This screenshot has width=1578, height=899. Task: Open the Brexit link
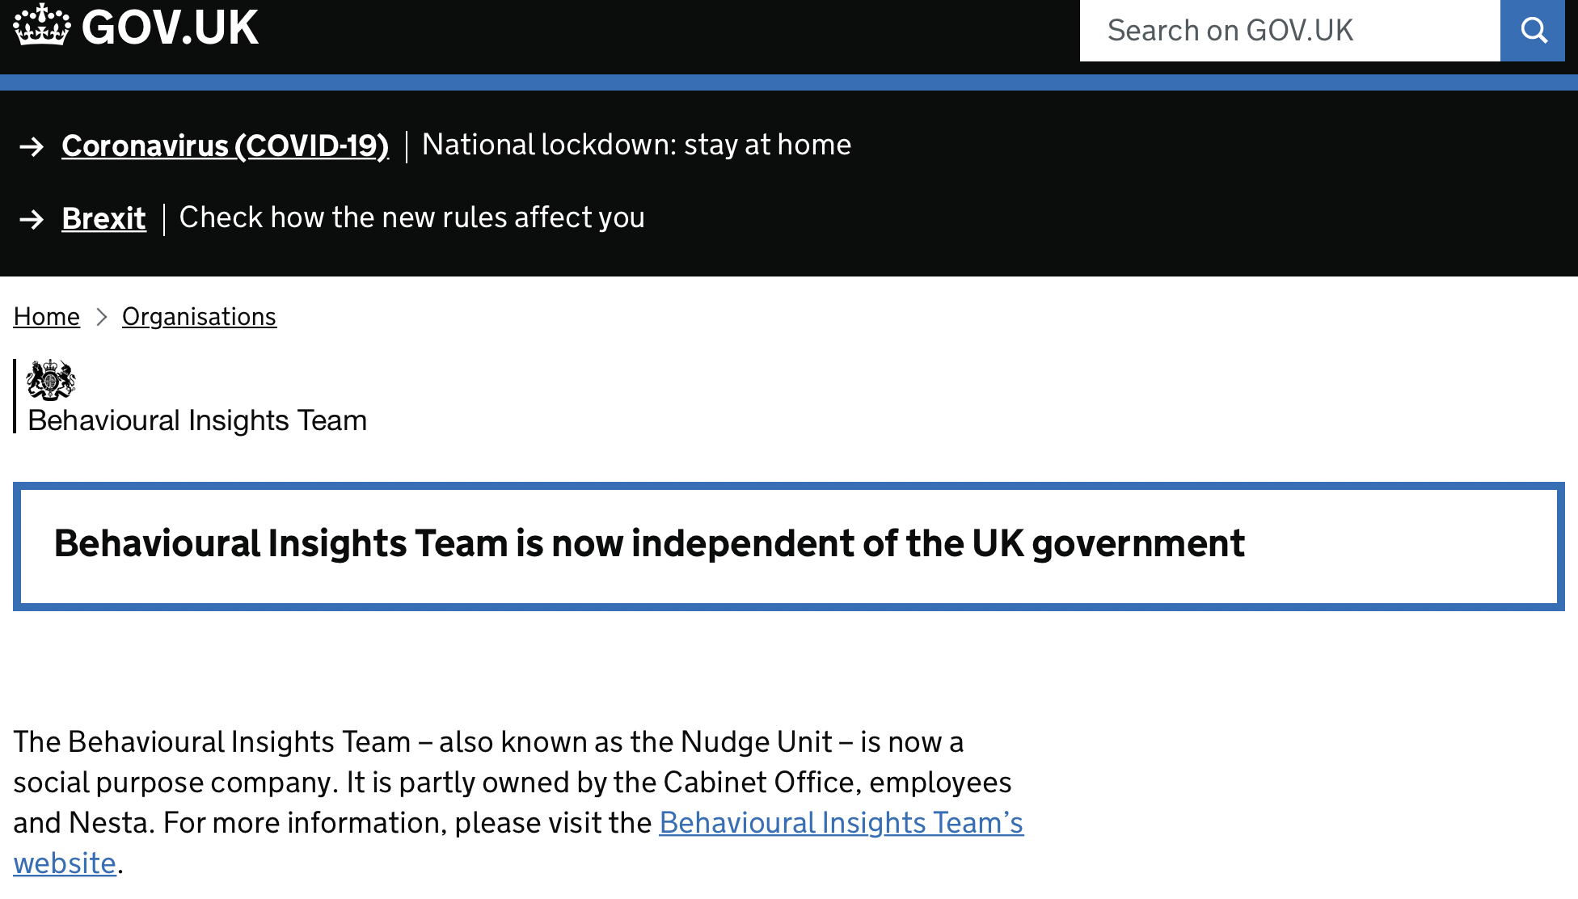pyautogui.click(x=103, y=218)
